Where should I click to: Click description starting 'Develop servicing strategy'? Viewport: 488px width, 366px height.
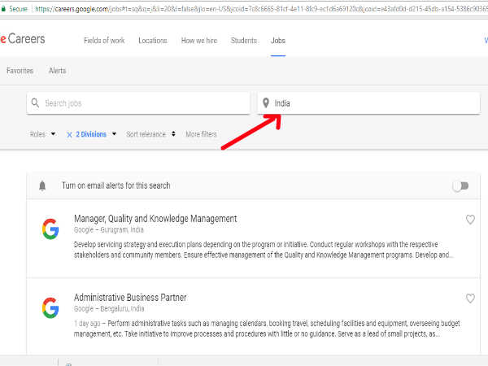264,250
